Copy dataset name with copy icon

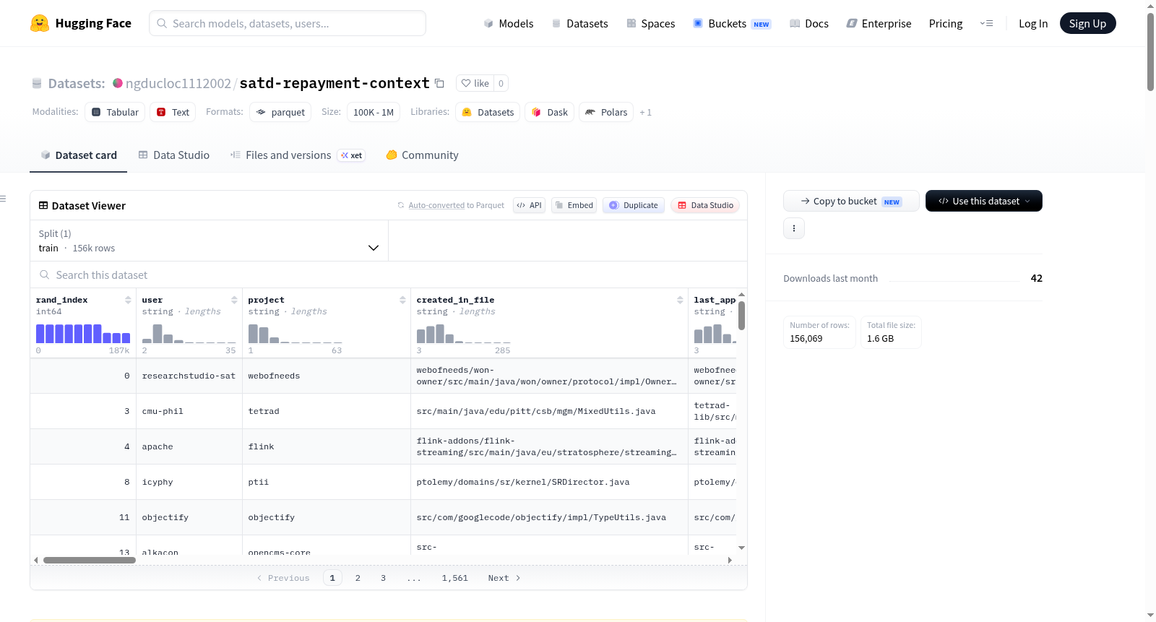click(x=439, y=83)
